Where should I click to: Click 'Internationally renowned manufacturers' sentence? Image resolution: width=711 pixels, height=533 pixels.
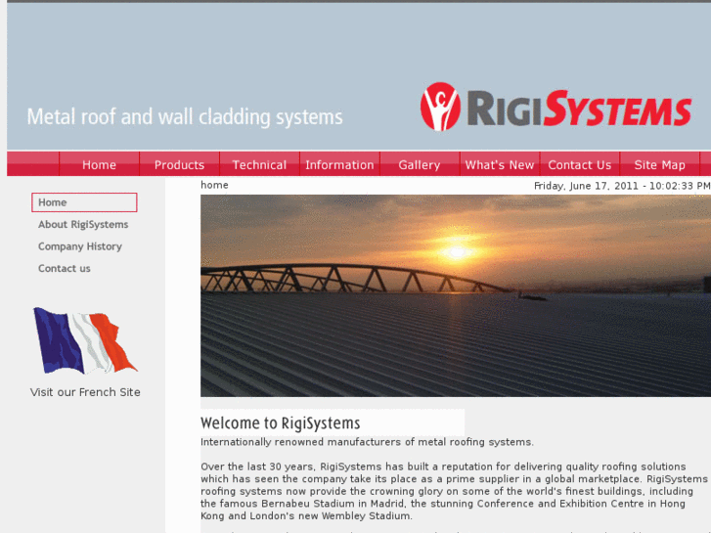coord(367,442)
